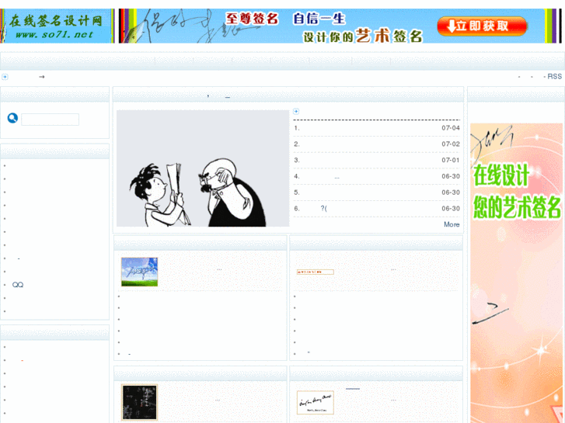The height and width of the screenshot is (423, 565).
Task: Click the plus icon above the article list
Action: tap(296, 111)
